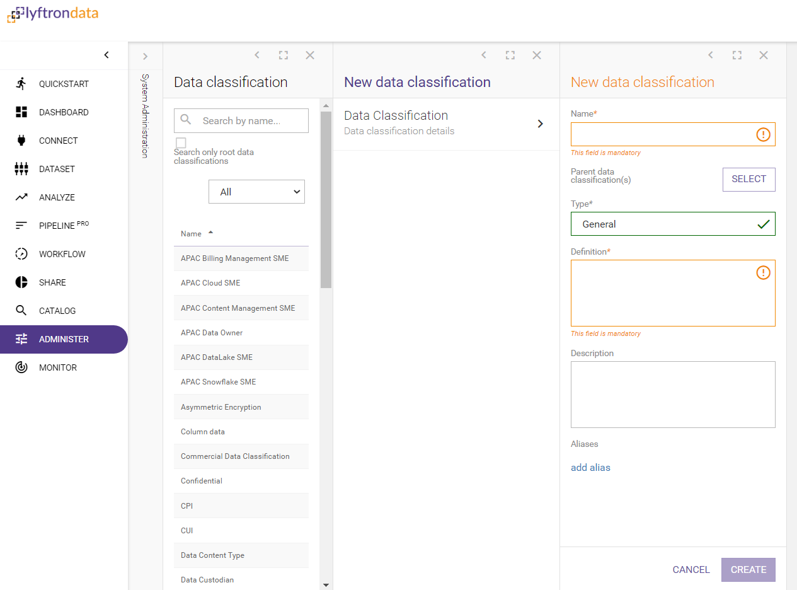Click the add alias link
Screen dimensions: 797x590
(x=590, y=468)
